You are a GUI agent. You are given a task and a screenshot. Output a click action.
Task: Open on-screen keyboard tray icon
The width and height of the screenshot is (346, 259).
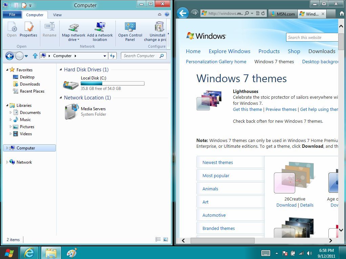[x=266, y=253]
